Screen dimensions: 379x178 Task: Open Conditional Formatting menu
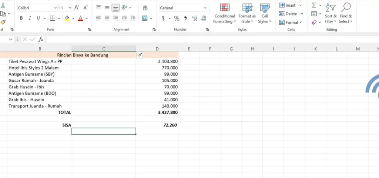(225, 14)
